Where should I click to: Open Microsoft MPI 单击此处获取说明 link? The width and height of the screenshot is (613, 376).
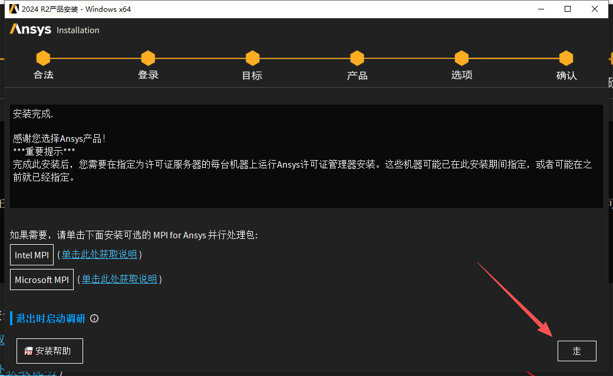coord(120,279)
